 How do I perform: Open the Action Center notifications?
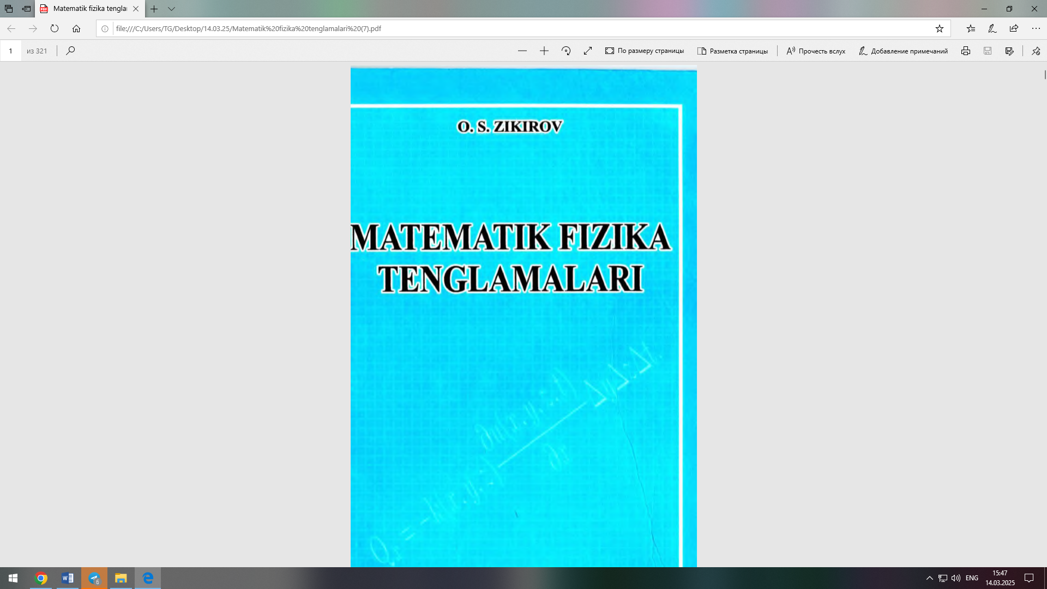1029,578
